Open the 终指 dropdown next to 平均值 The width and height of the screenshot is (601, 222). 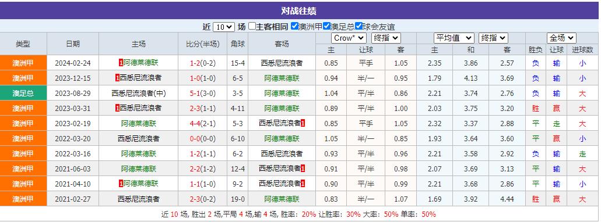[493, 38]
